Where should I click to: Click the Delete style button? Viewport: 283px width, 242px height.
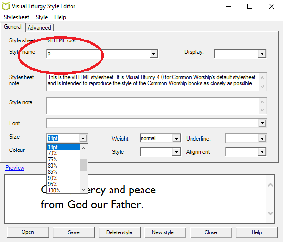pyautogui.click(x=119, y=232)
